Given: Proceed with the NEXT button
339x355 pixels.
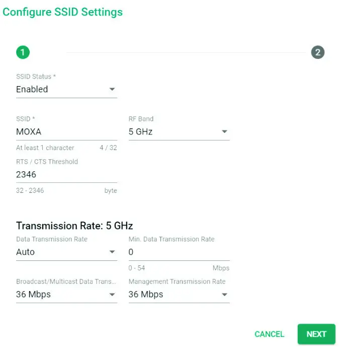Looking at the screenshot, I should (316, 334).
